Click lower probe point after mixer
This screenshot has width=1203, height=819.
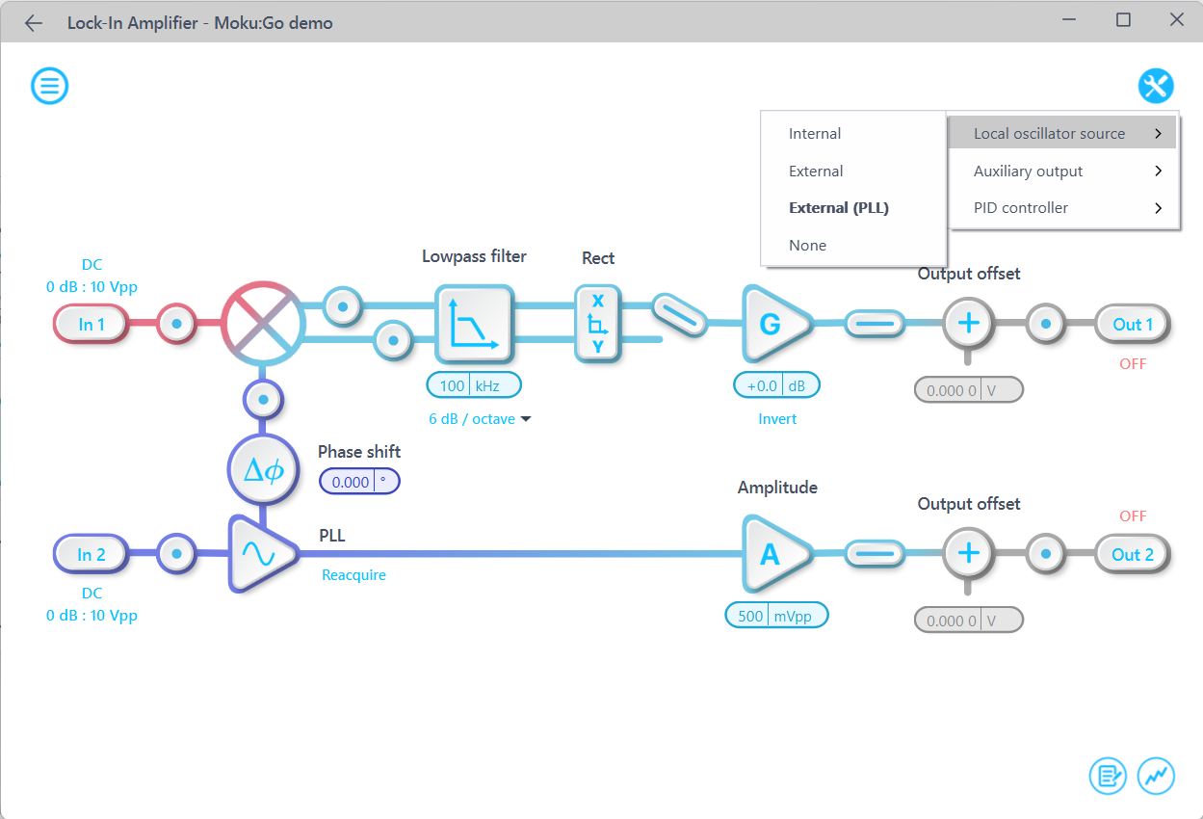click(x=392, y=340)
